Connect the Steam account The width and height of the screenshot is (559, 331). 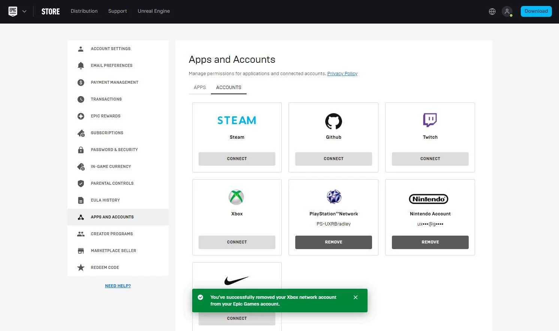click(x=237, y=159)
